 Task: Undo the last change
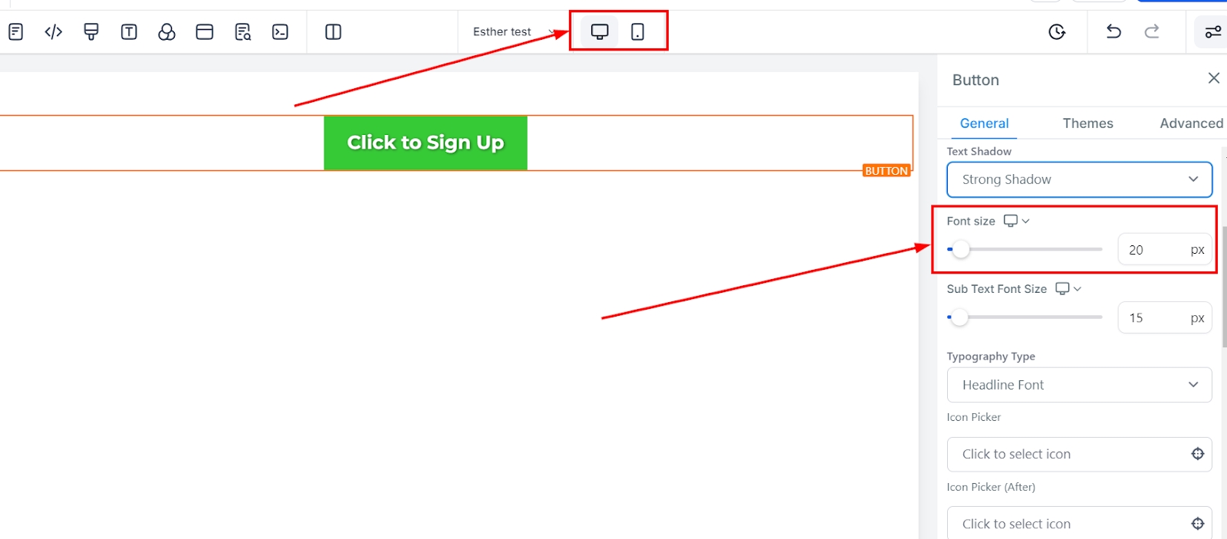[x=1114, y=31]
